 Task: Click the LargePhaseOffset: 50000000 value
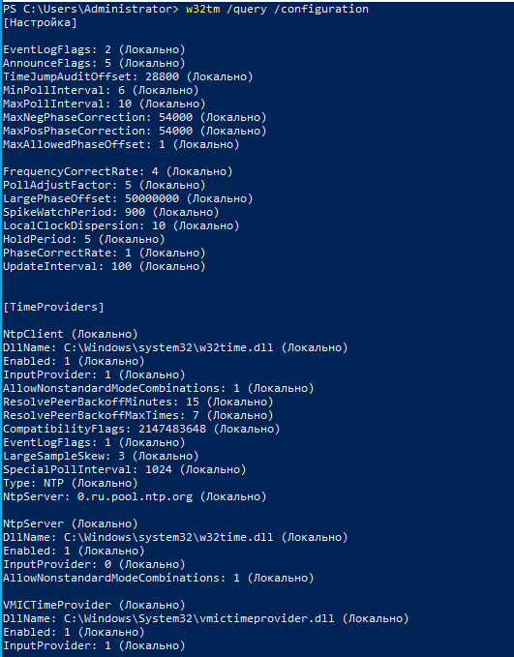pyautogui.click(x=152, y=198)
